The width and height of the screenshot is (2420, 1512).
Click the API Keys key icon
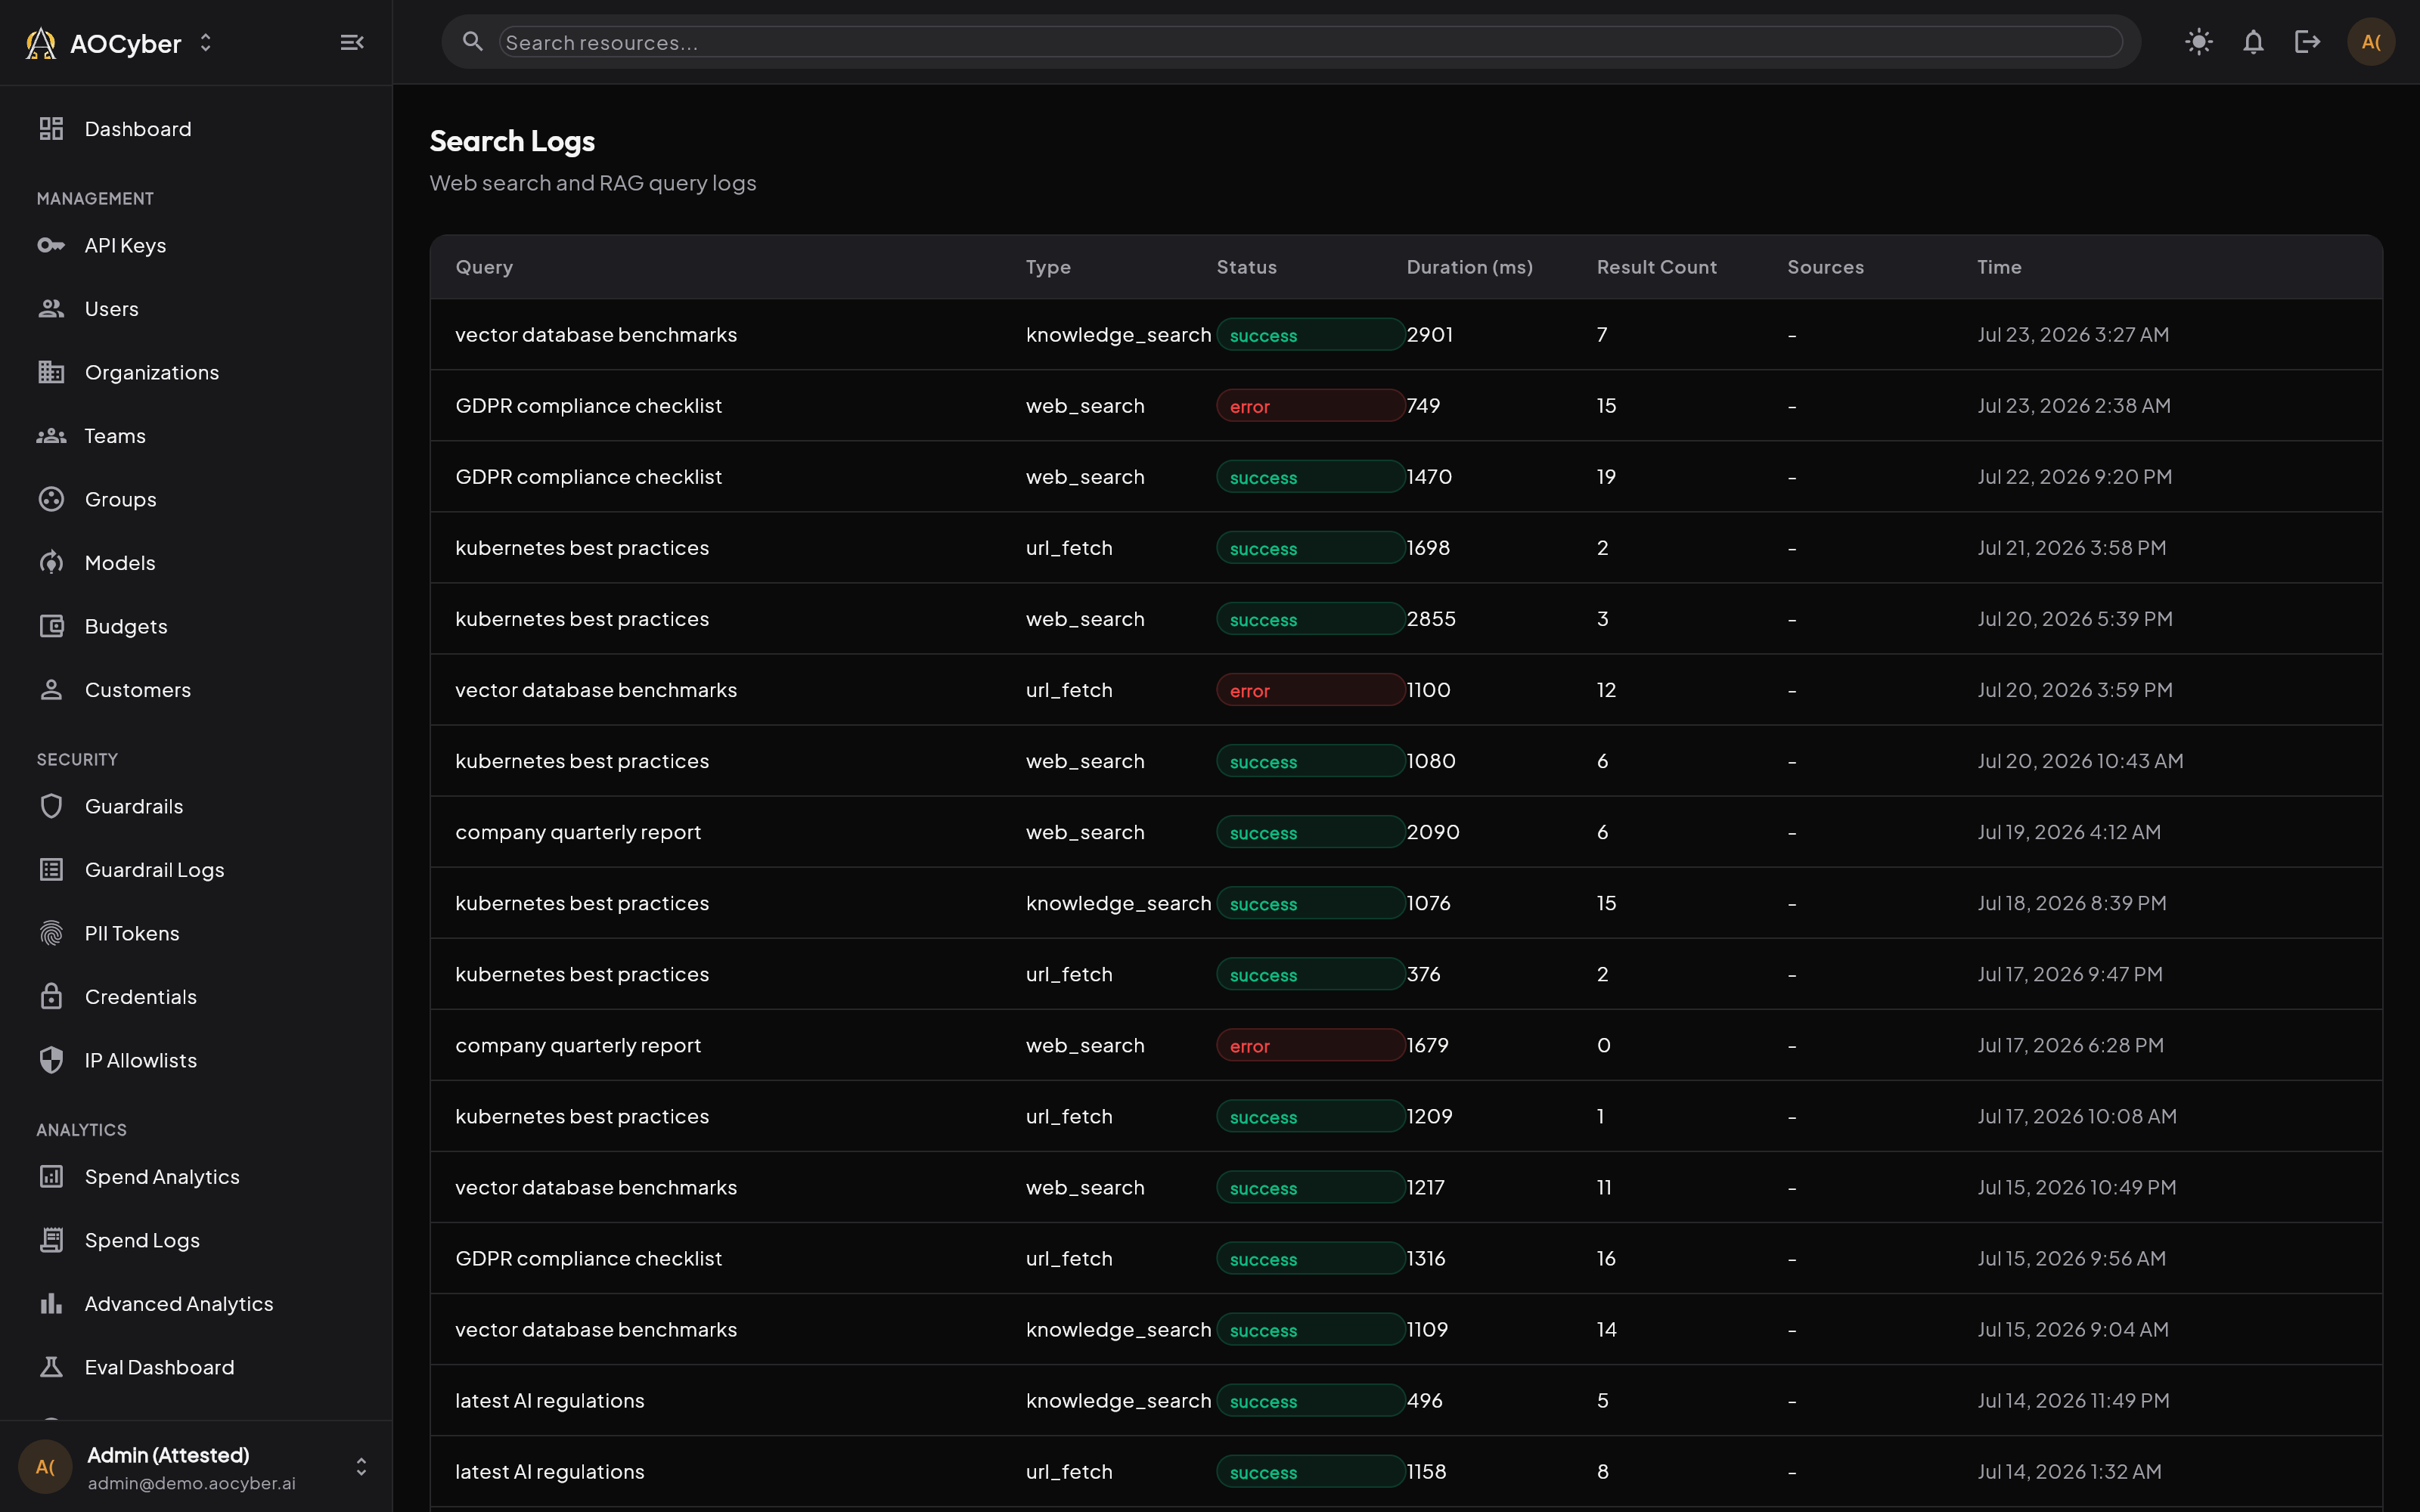[x=51, y=245]
